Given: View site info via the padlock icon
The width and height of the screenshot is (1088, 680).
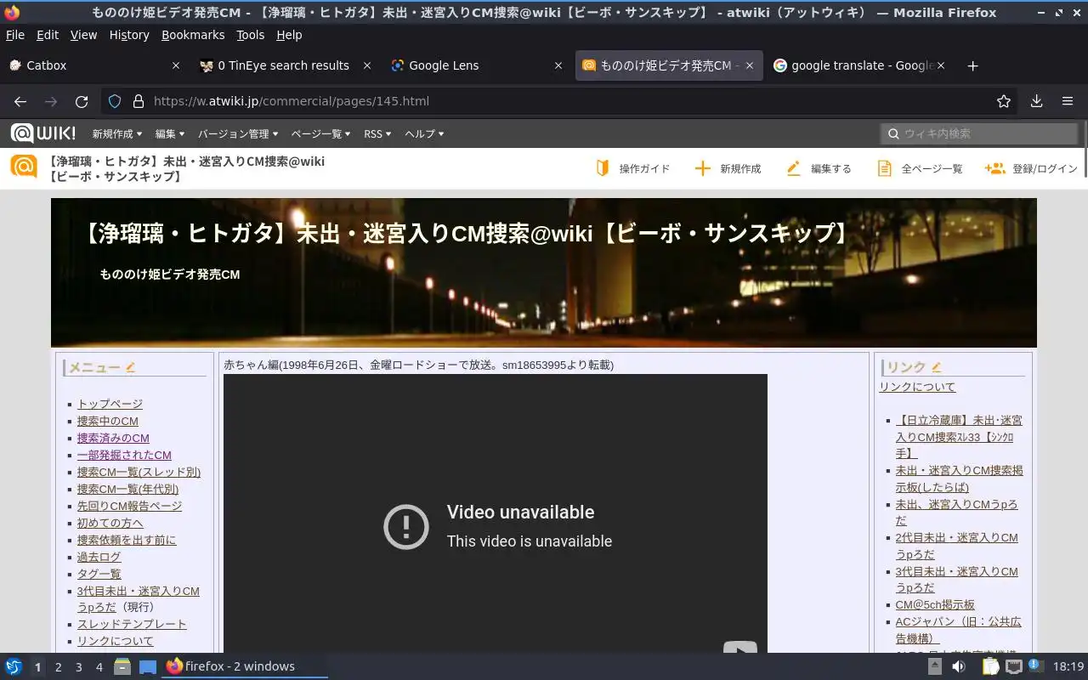Looking at the screenshot, I should 139,101.
